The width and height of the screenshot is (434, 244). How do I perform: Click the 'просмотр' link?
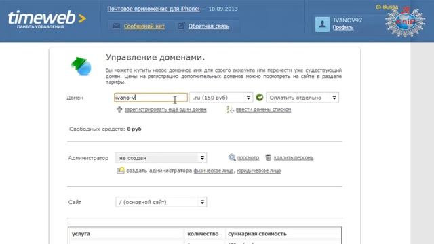pos(248,158)
